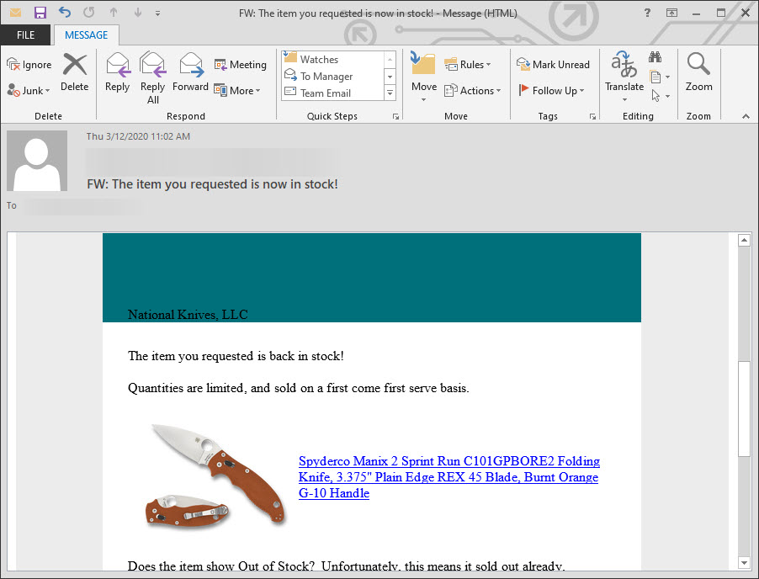Collapse the ribbon
759x579 pixels.
(746, 116)
